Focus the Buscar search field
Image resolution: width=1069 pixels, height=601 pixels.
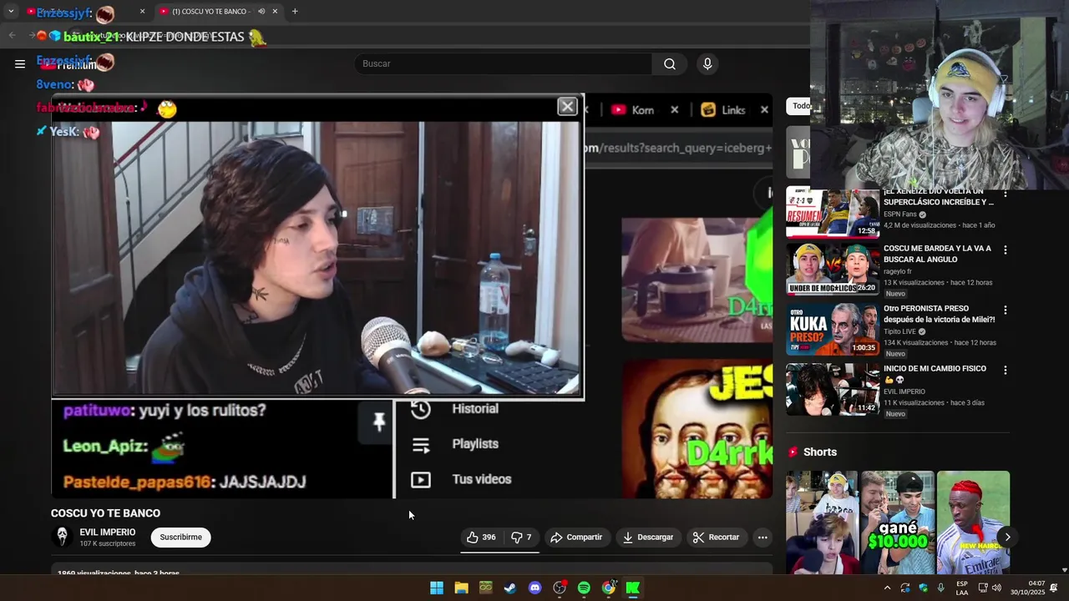504,63
